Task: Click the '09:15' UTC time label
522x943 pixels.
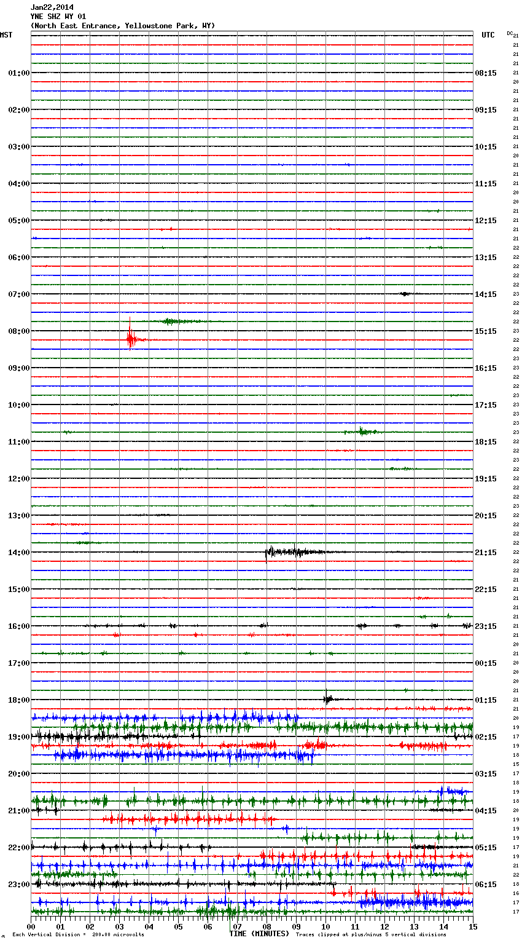Action: point(486,110)
